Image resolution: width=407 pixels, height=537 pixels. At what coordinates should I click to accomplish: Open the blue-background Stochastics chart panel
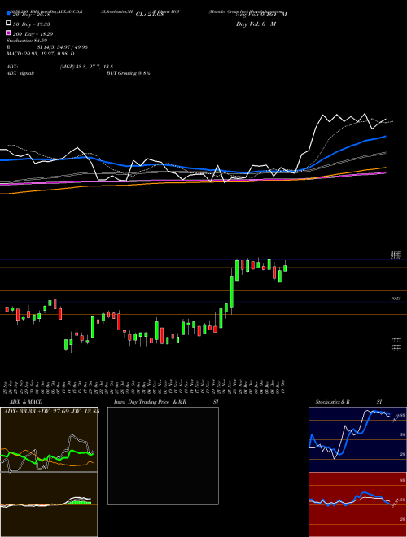tap(357, 439)
